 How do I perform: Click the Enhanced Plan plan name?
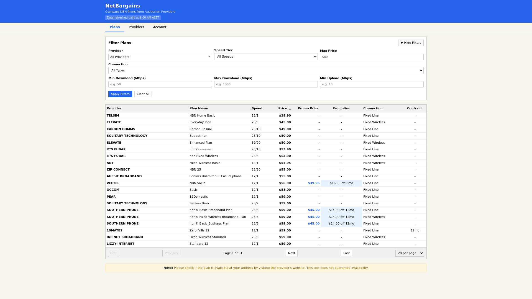[x=201, y=143]
